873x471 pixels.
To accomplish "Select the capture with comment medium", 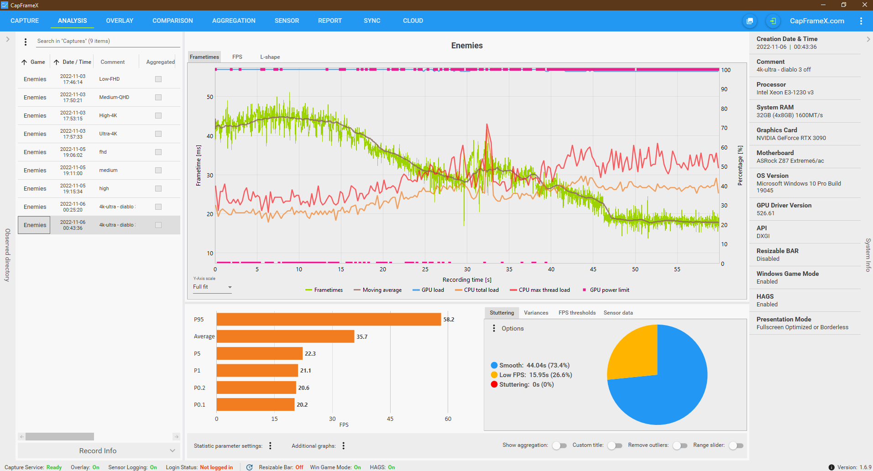I will pyautogui.click(x=99, y=170).
